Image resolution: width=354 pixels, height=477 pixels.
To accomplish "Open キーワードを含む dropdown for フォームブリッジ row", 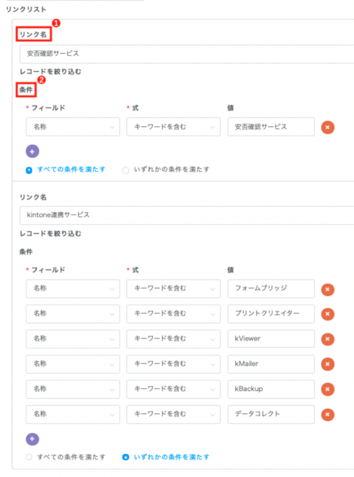I will [x=173, y=289].
